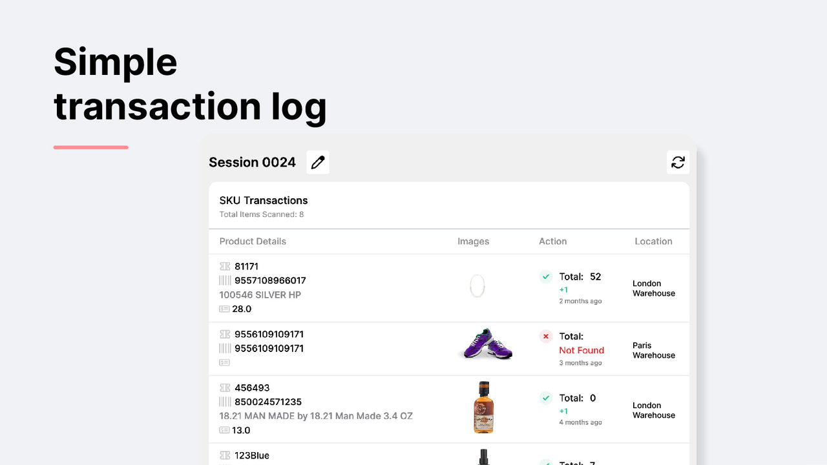Sort by the Product Details column header
This screenshot has width=827, height=465.
(253, 241)
